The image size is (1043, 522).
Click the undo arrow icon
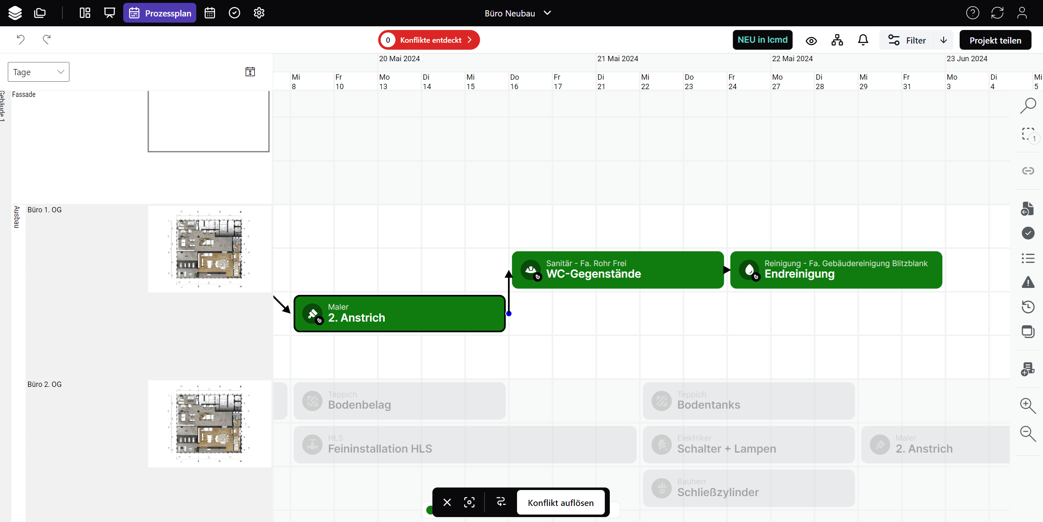[21, 39]
